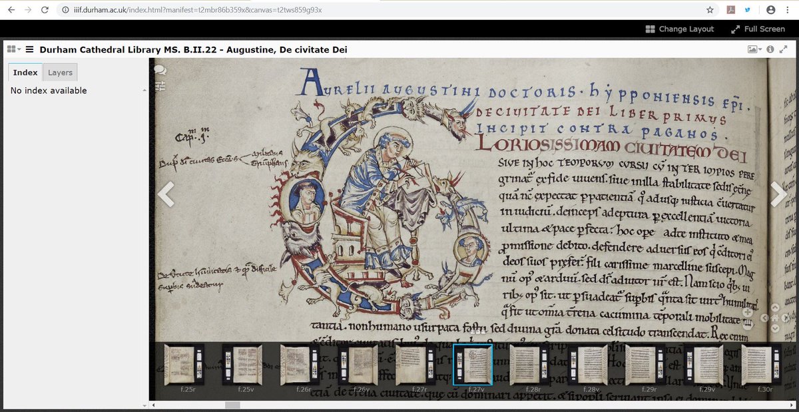This screenshot has width=799, height=412.
Task: Click the browser forward arrow
Action: (x=27, y=10)
